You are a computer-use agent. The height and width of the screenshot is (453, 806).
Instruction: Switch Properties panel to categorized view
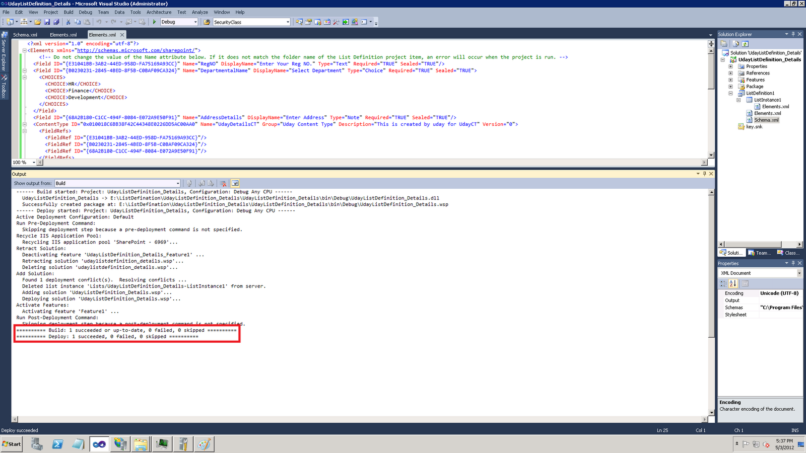[x=723, y=283]
